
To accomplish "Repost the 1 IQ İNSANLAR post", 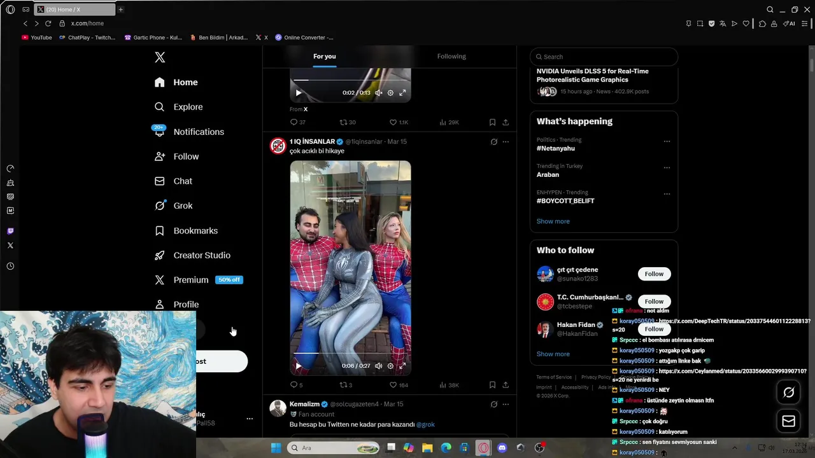I will [x=345, y=385].
